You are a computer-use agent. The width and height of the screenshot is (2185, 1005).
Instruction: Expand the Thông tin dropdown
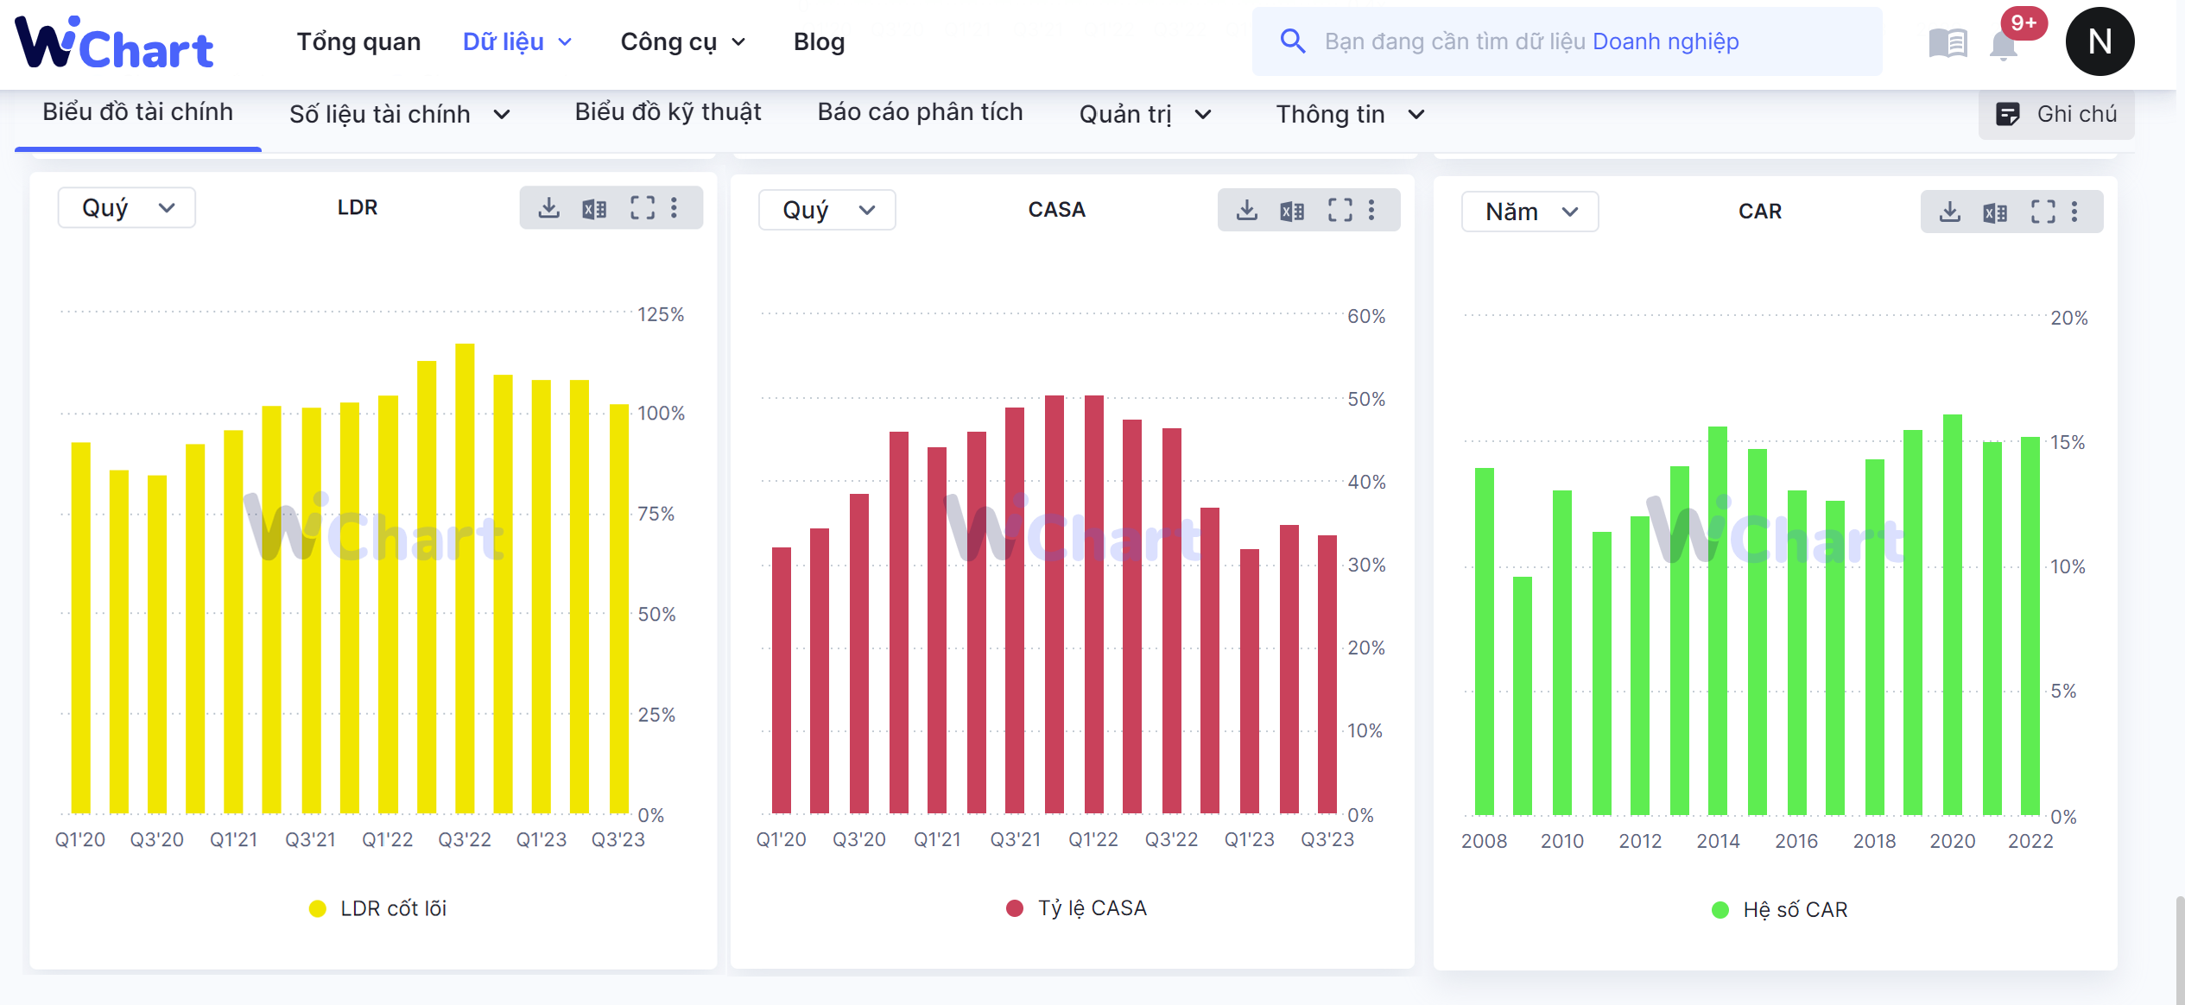(x=1350, y=114)
